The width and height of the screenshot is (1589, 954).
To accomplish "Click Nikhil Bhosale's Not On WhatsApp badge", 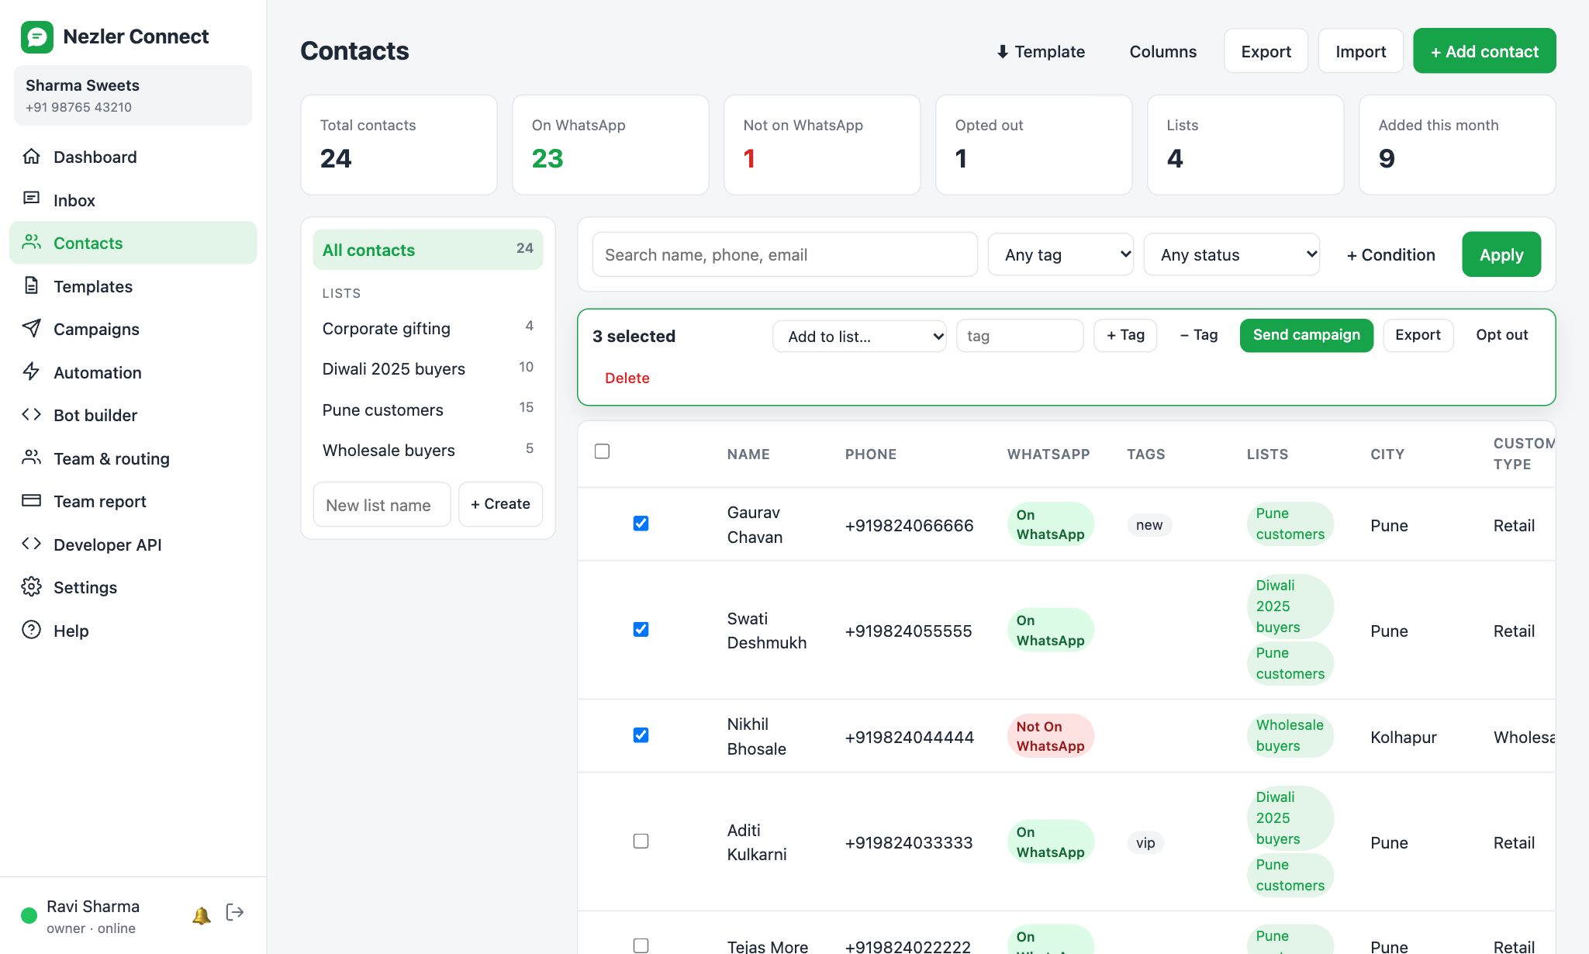I will point(1050,736).
